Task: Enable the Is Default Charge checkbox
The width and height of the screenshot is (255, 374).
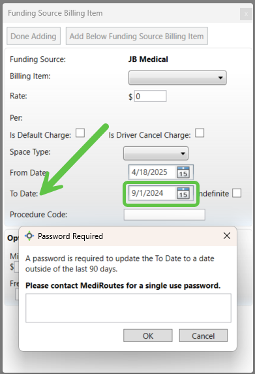Action: (80, 133)
